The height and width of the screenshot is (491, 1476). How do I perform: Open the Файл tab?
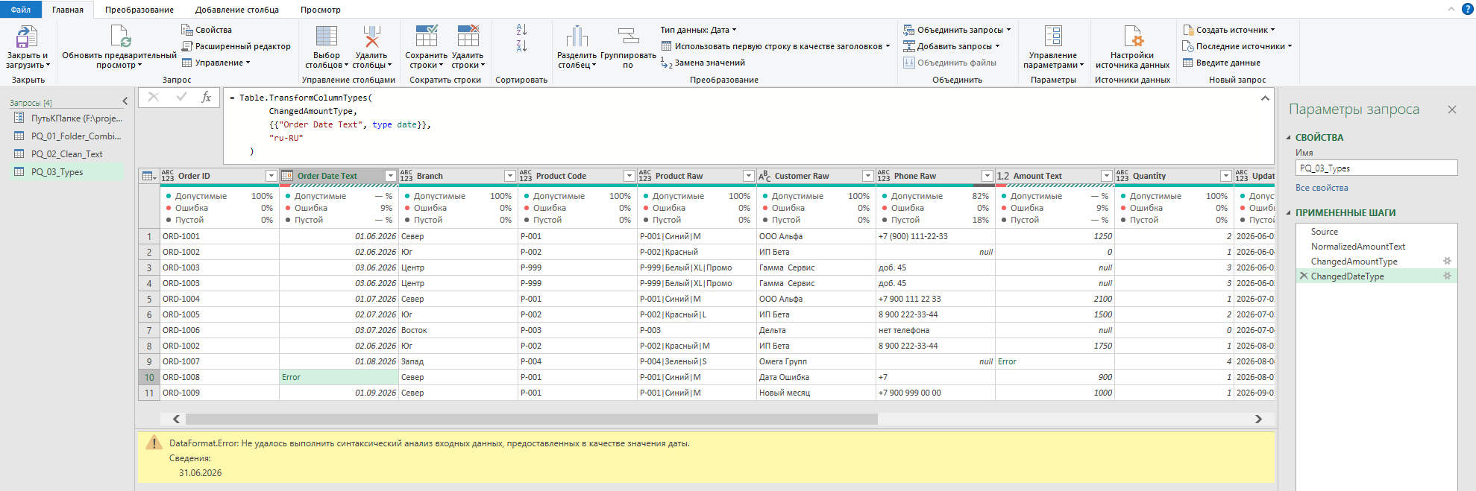coord(21,10)
